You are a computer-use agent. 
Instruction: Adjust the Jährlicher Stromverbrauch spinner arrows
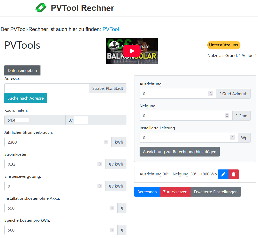106,142
